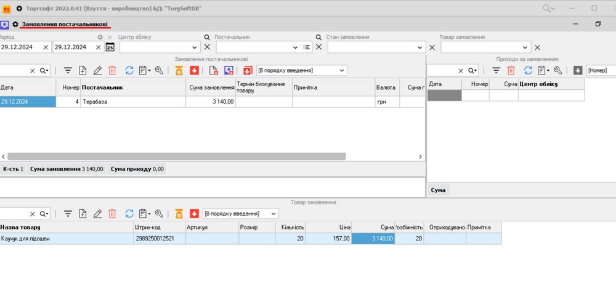
Task: Sort by the Постачальник column header
Action: (133, 87)
